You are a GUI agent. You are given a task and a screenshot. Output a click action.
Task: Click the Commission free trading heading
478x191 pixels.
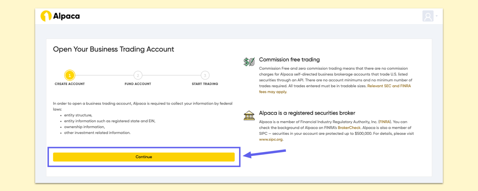click(289, 60)
